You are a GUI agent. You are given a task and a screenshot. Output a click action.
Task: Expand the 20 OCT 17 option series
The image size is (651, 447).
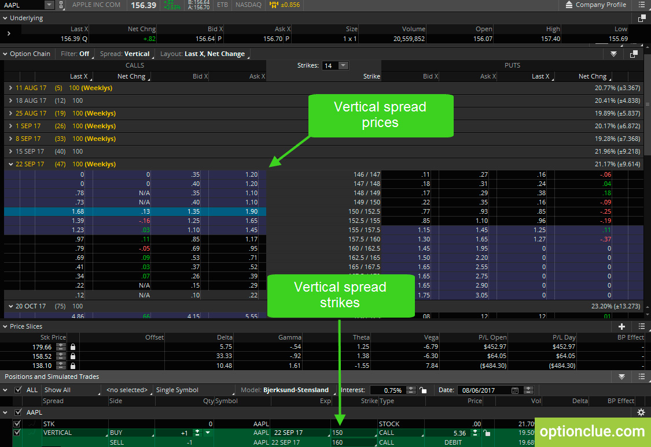(x=11, y=306)
